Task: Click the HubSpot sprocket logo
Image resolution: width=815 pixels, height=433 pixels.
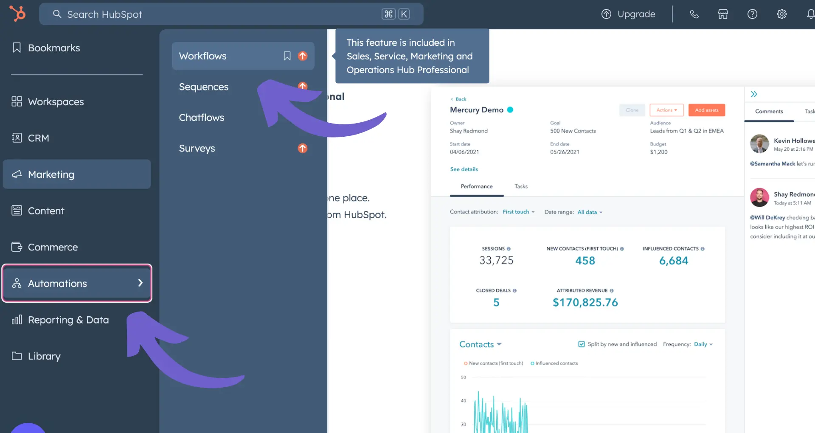Action: (x=17, y=14)
